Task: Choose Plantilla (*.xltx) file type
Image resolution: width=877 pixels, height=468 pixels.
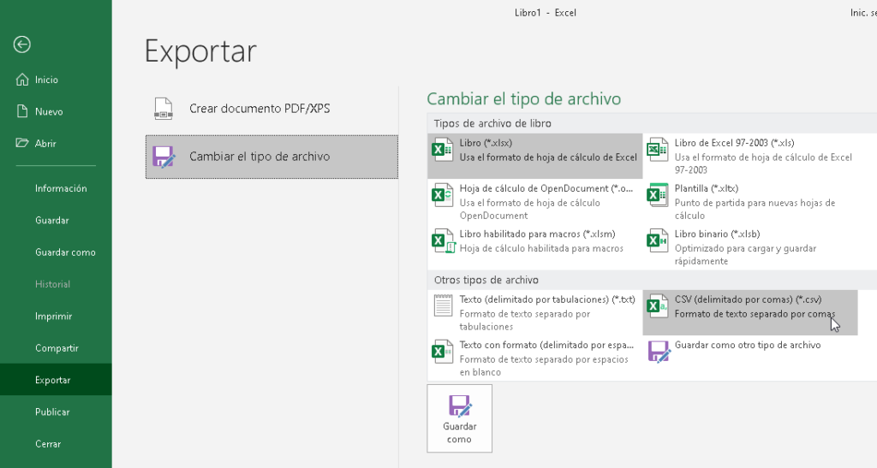Action: click(750, 202)
